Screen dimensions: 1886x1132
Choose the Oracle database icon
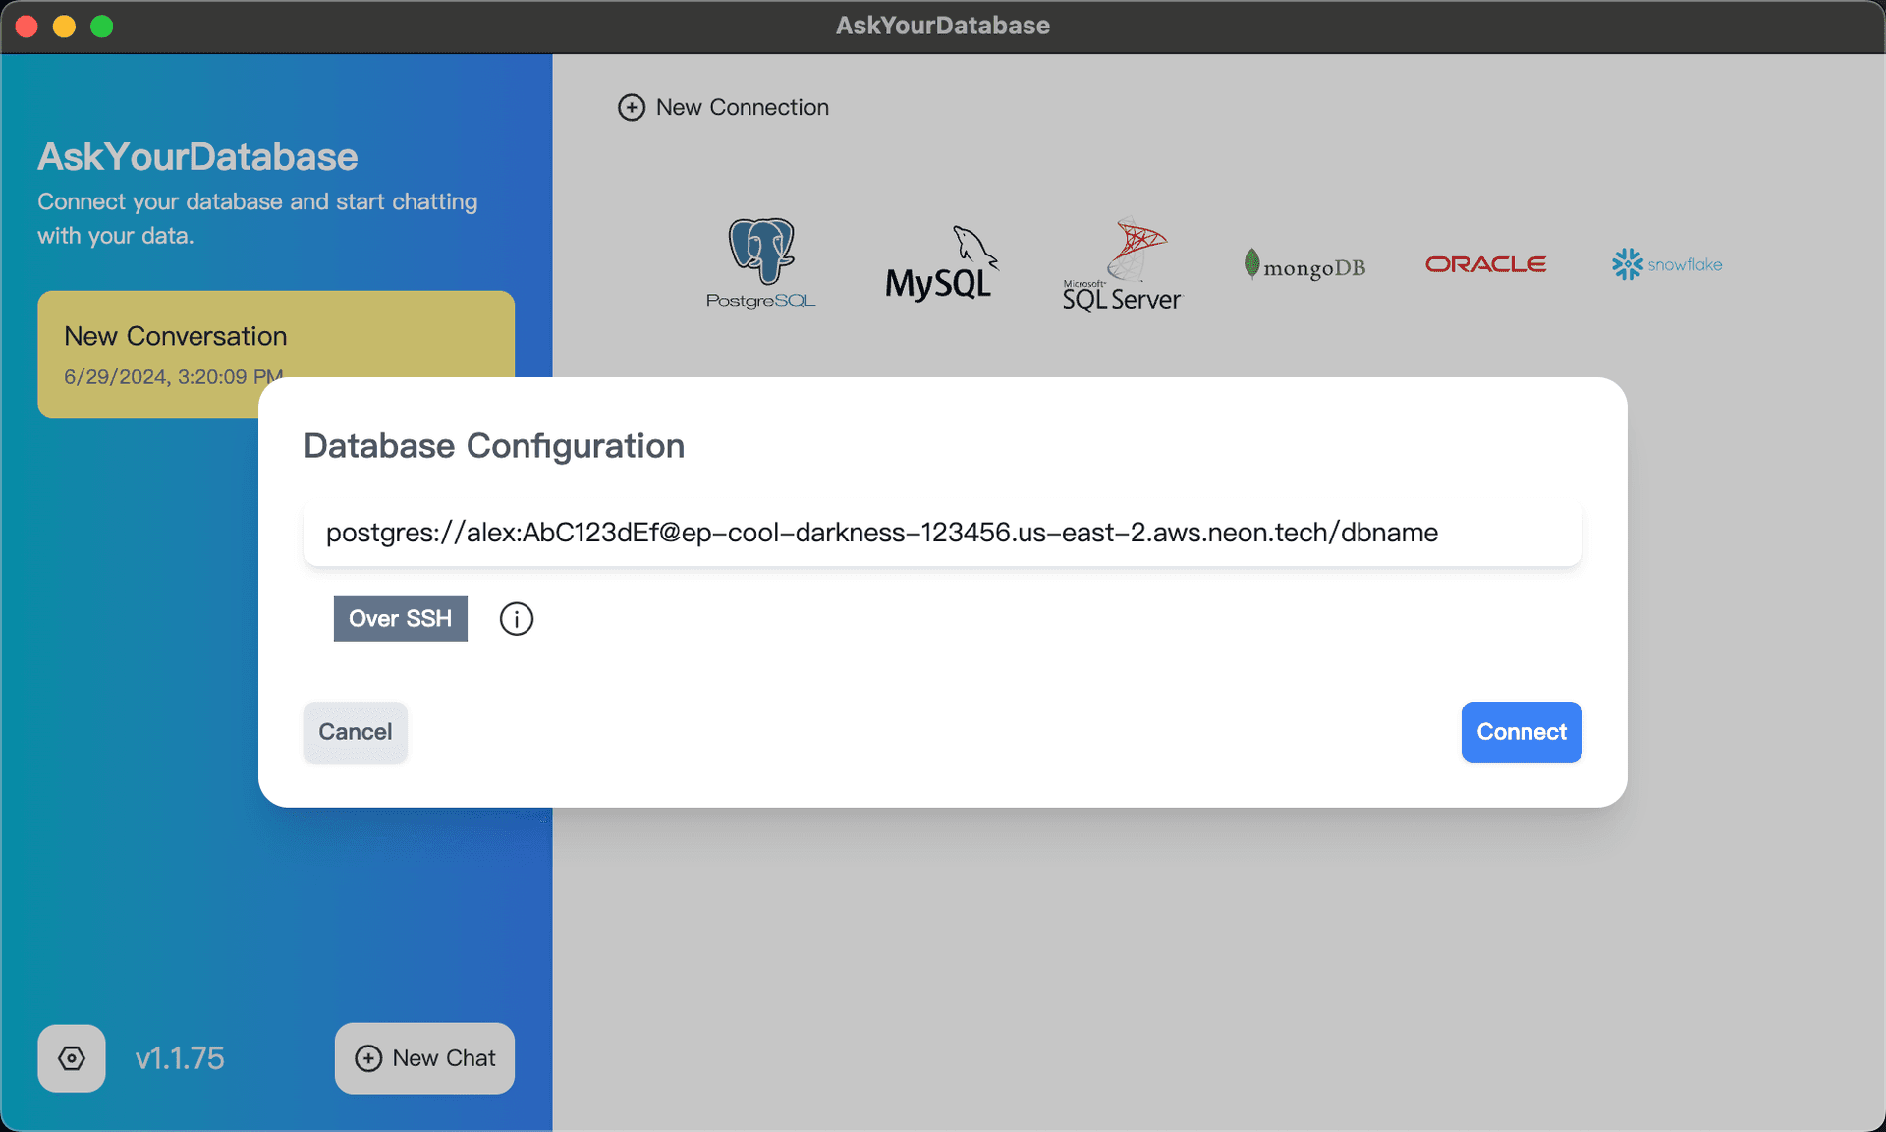pyautogui.click(x=1485, y=263)
